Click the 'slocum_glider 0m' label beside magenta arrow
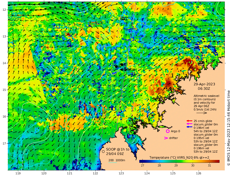 pyautogui.click(x=206, y=124)
